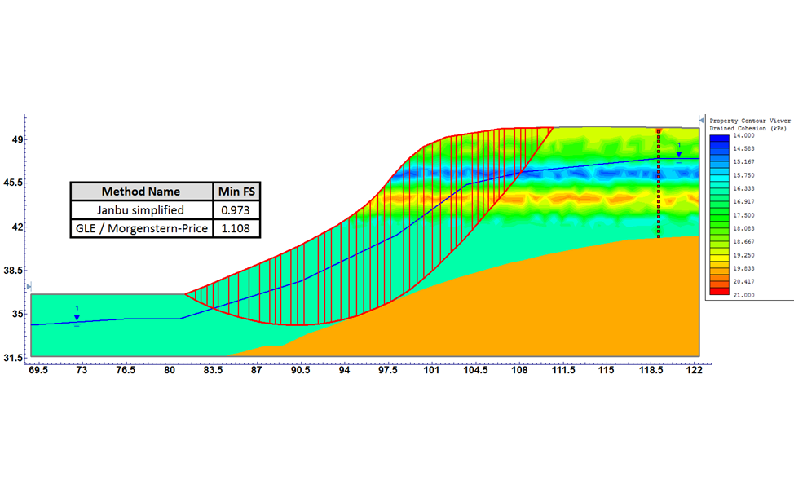The width and height of the screenshot is (794, 489).
Task: Select the 0.973 factor of safety value
Action: click(236, 210)
